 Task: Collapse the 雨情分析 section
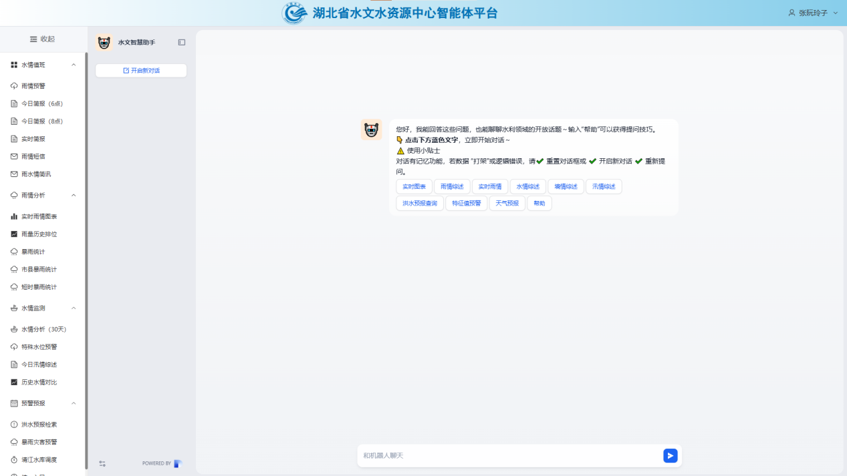click(73, 195)
